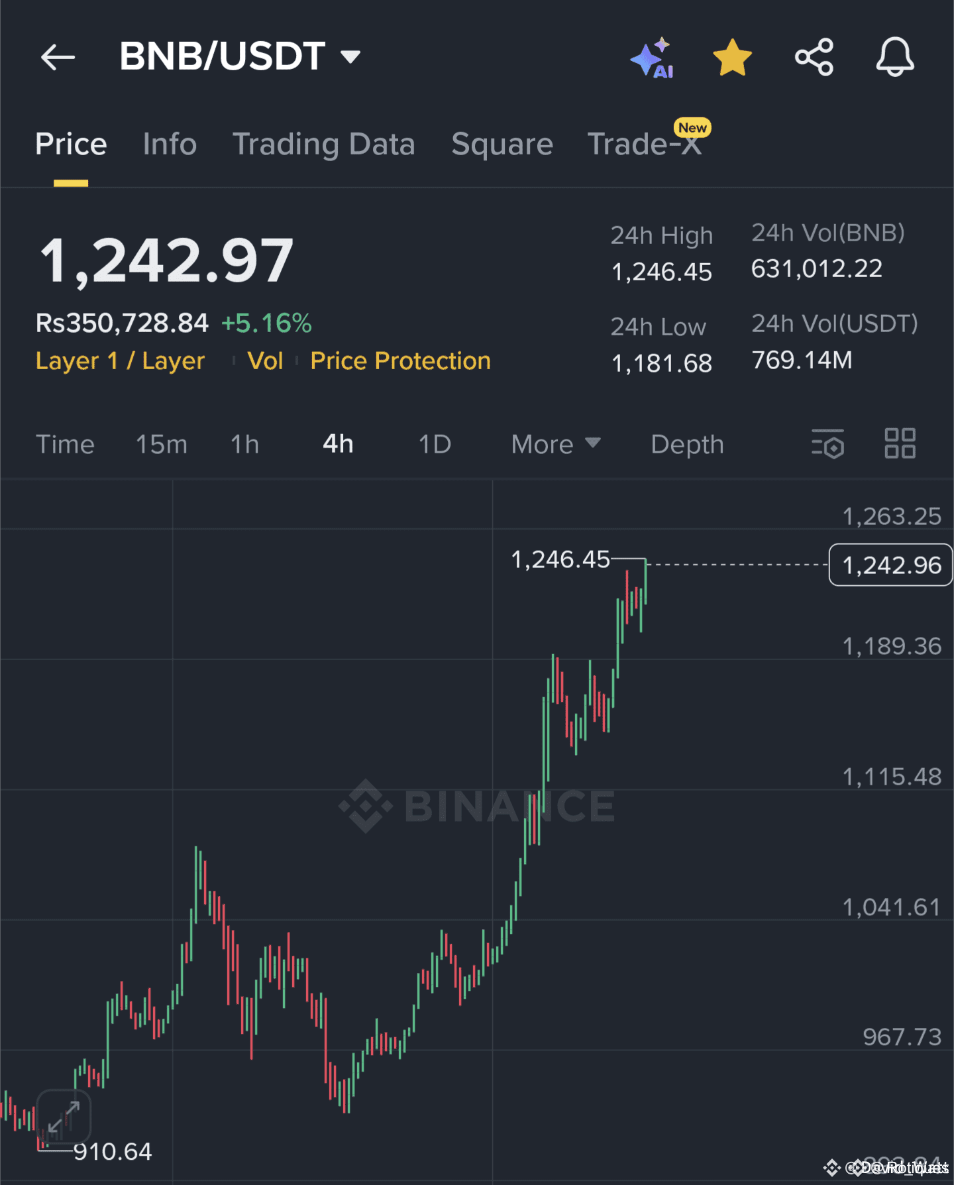954x1185 pixels.
Task: Tap the 1,263.25 price axis label
Action: coord(892,516)
